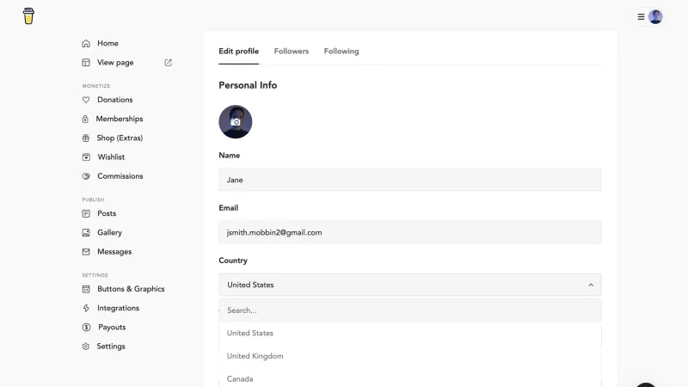Click the Email input field
This screenshot has width=688, height=387.
[410, 232]
